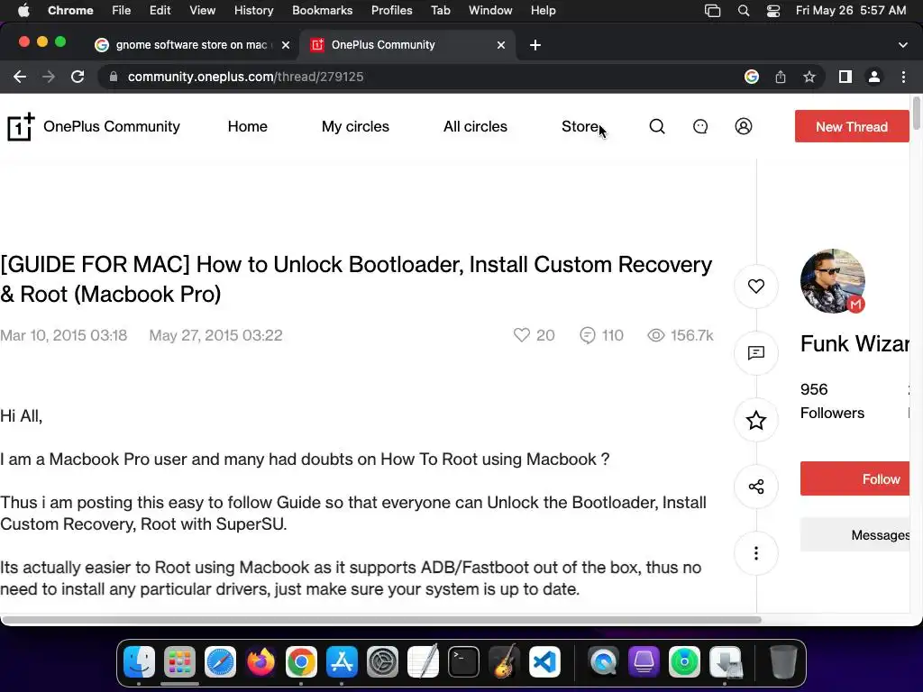Click the OnePlus logo icon
The width and height of the screenshot is (923, 692).
pos(21,126)
